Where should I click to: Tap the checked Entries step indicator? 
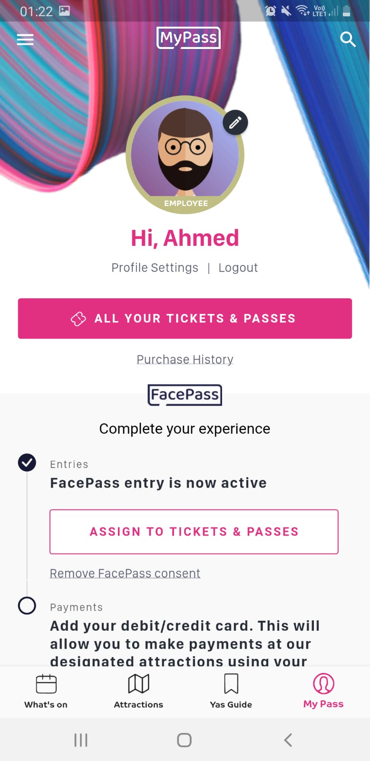pyautogui.click(x=27, y=462)
